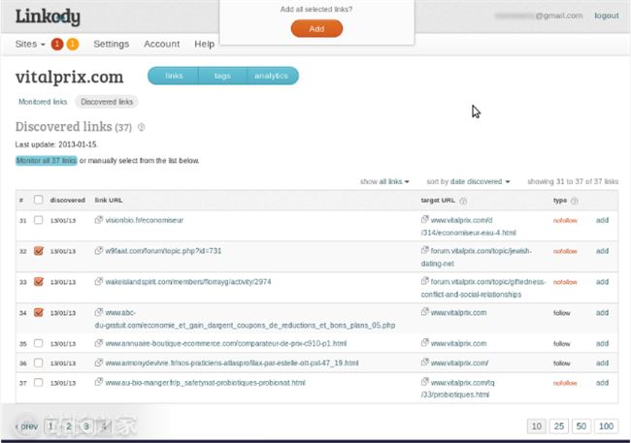Open external link icon for armonydevivre.fr link
The image size is (631, 443).
tap(99, 363)
